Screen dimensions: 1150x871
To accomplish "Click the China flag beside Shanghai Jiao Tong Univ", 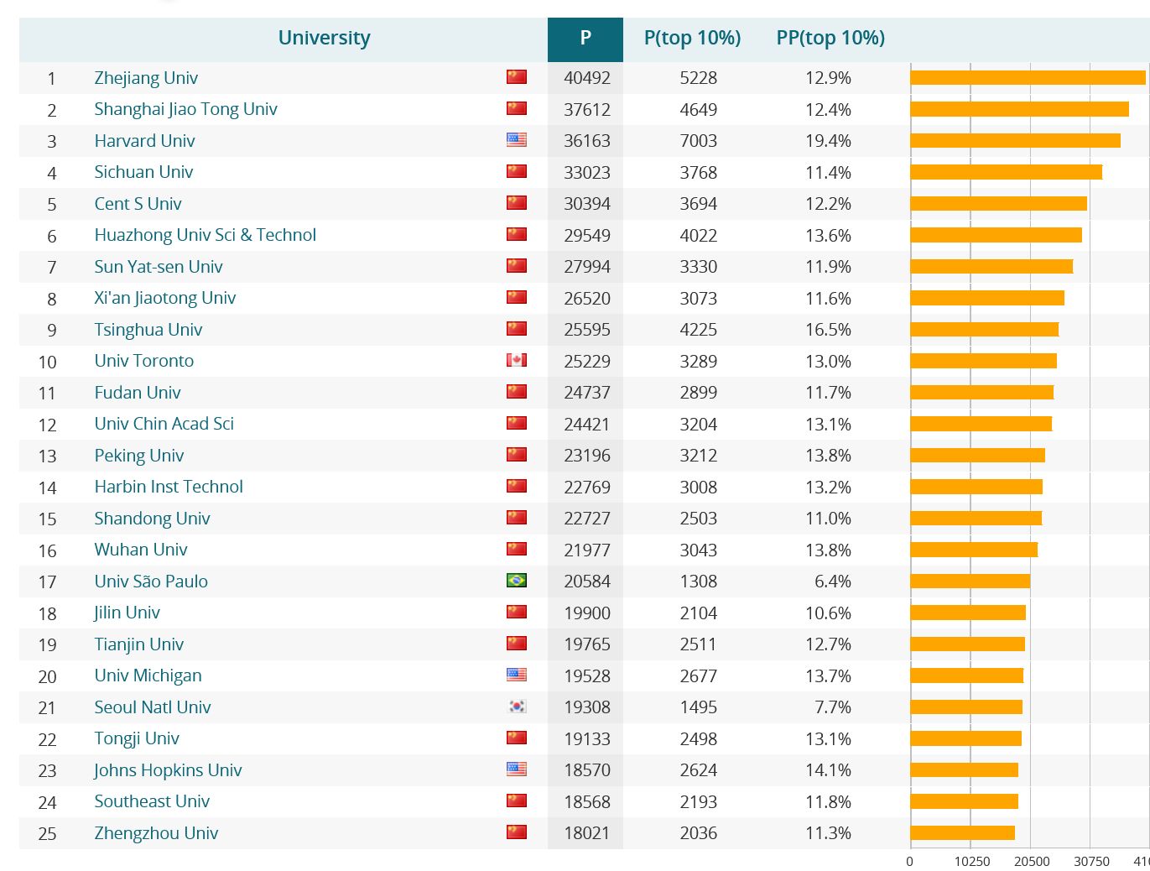I will (517, 108).
